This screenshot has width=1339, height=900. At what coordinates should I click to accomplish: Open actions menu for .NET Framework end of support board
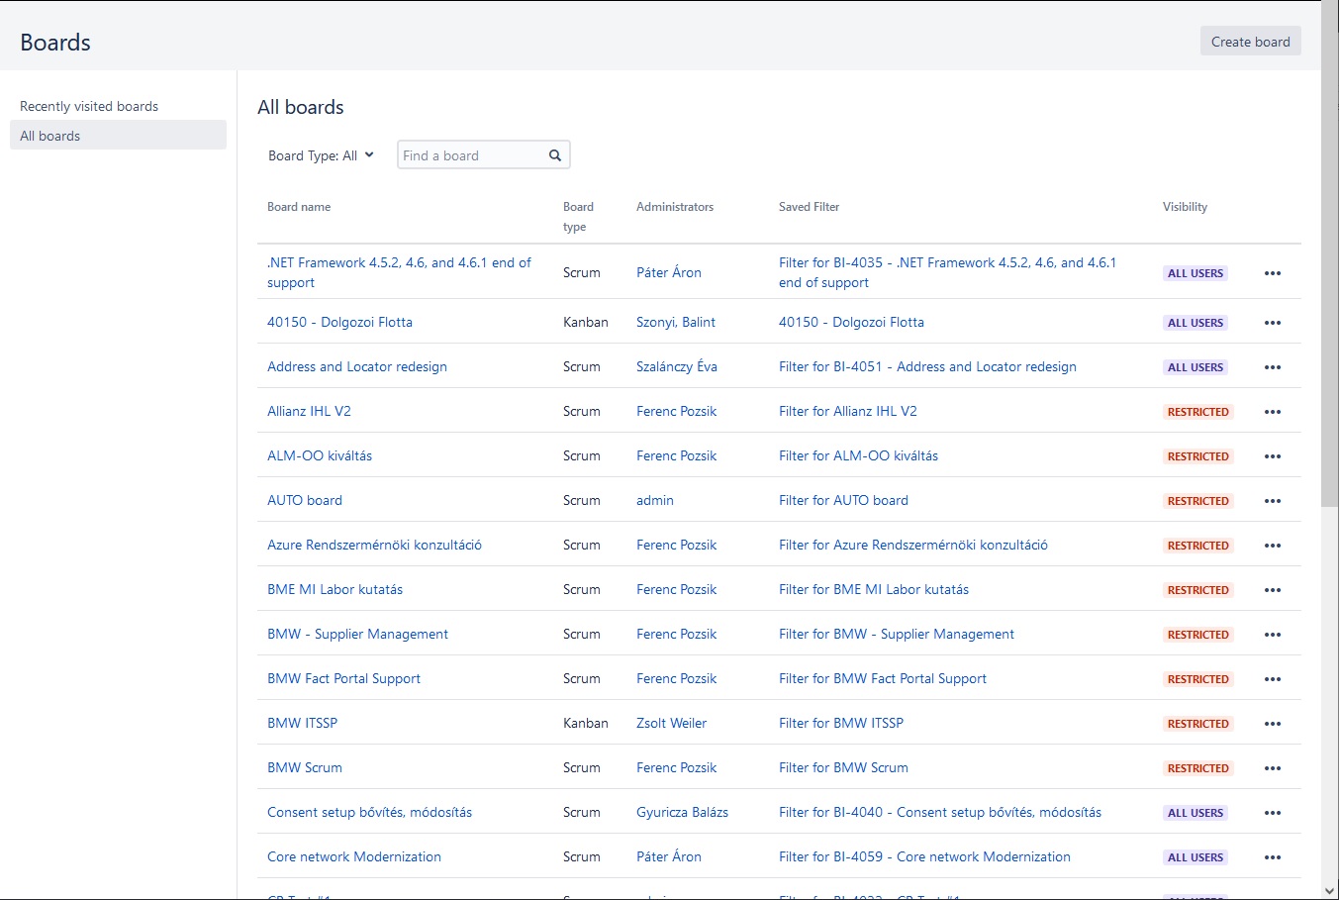pyautogui.click(x=1273, y=272)
